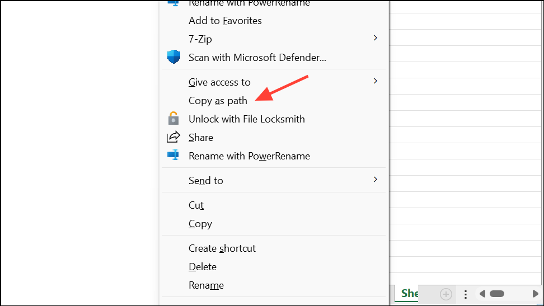Screen dimensions: 544x306
Task: Expand the 7-Zip submenu arrow
Action: coord(375,38)
